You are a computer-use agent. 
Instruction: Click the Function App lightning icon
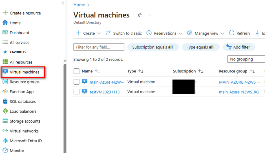tap(5, 92)
